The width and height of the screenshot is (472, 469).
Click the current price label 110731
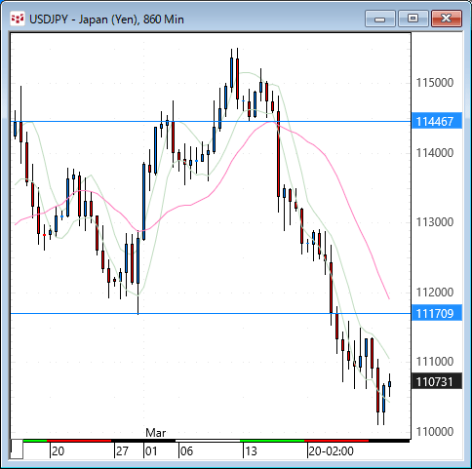click(437, 381)
